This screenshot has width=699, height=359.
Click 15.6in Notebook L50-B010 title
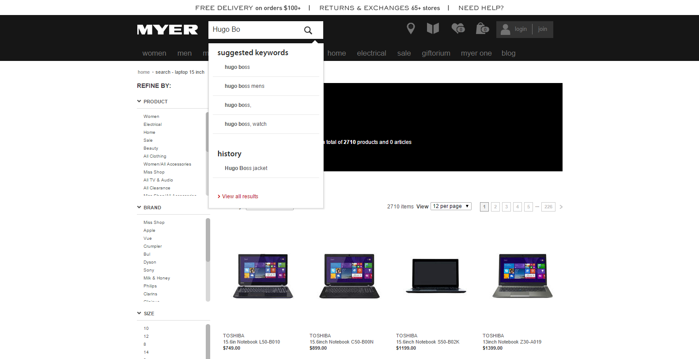click(251, 342)
